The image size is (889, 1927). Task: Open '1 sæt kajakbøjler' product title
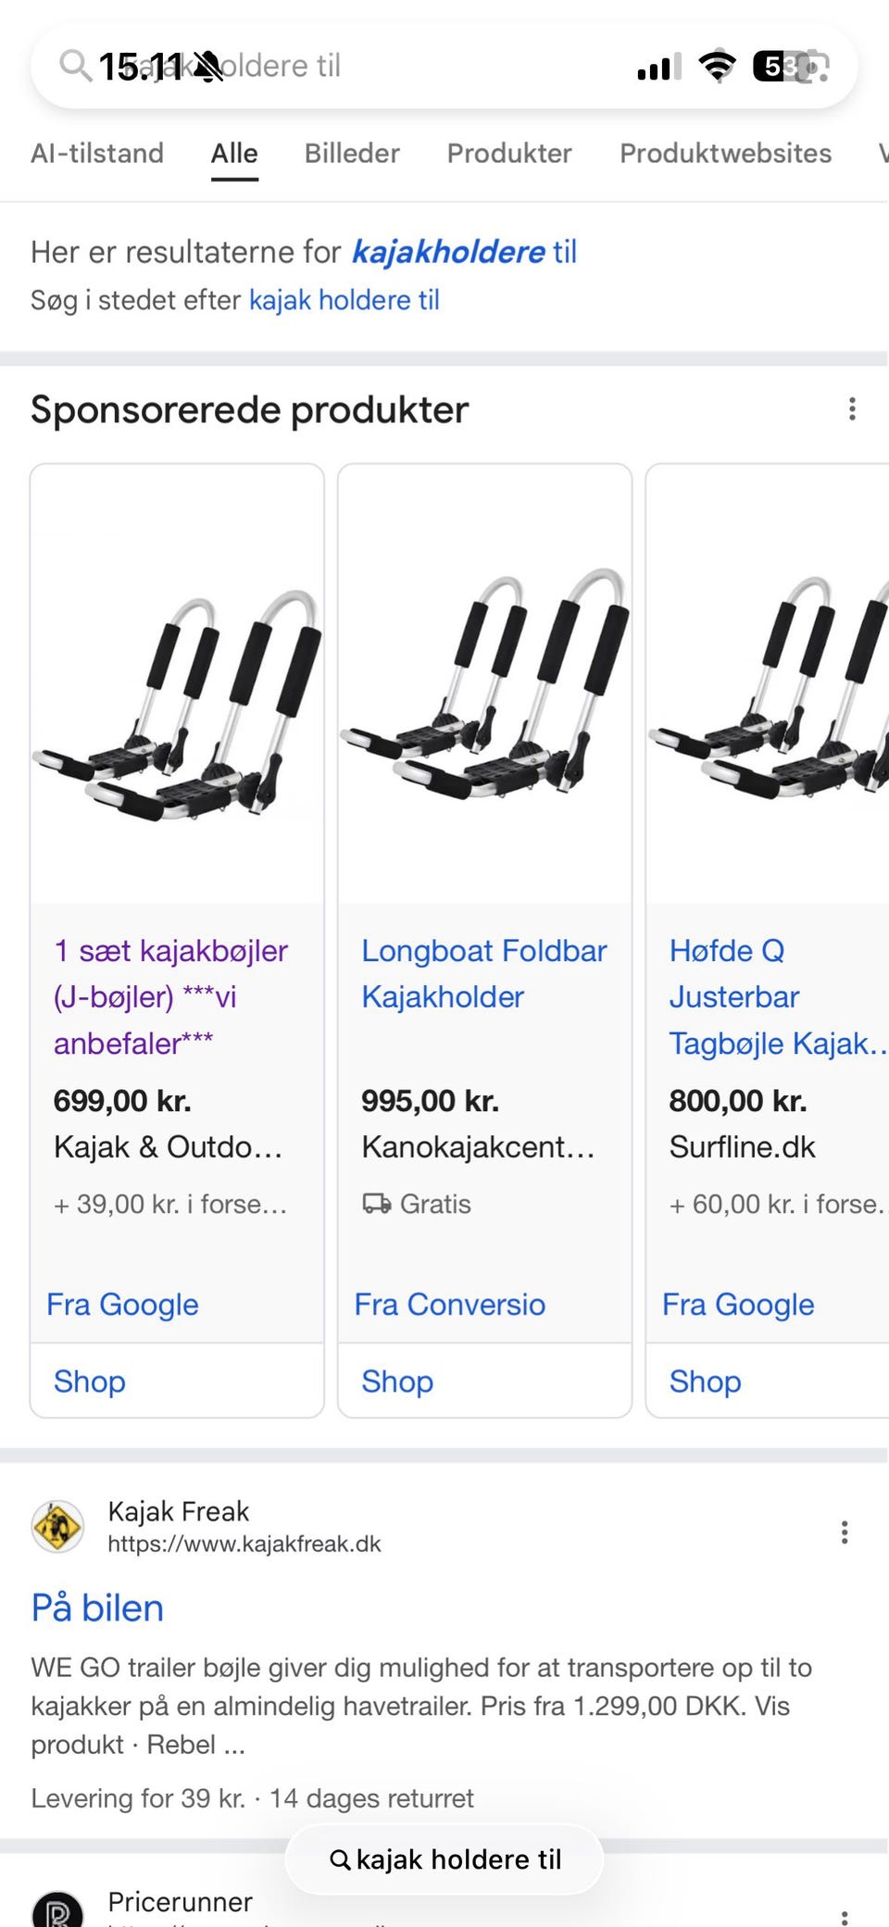coord(170,996)
